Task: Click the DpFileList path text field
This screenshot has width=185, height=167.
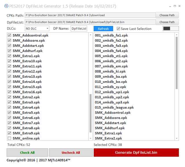Action: tap(90, 22)
